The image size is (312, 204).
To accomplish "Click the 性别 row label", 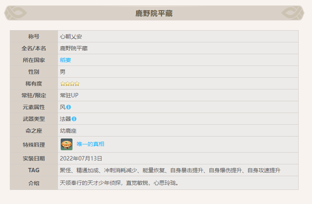I will coord(34,71).
